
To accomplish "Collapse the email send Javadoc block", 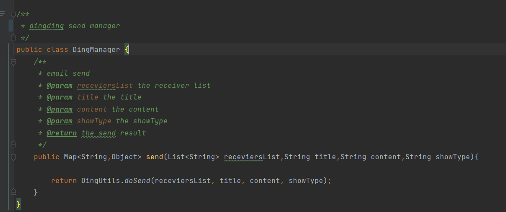I will click(13, 62).
